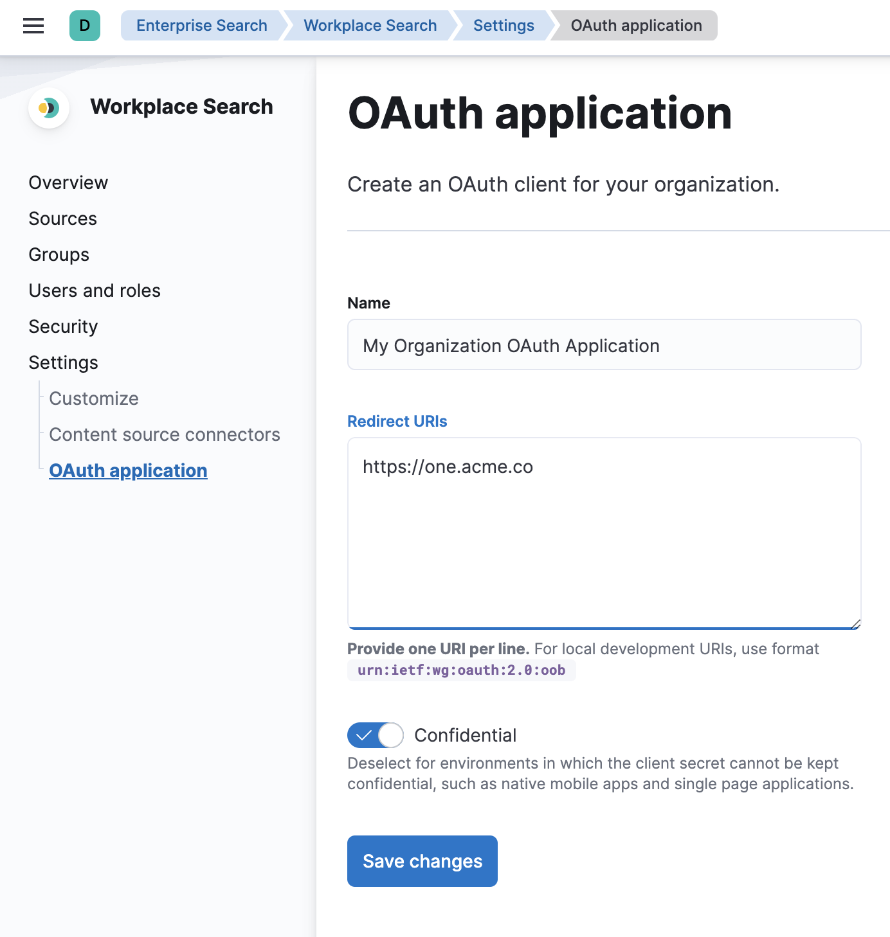Click the Workplace Search logo icon
The width and height of the screenshot is (890, 937).
coord(49,108)
